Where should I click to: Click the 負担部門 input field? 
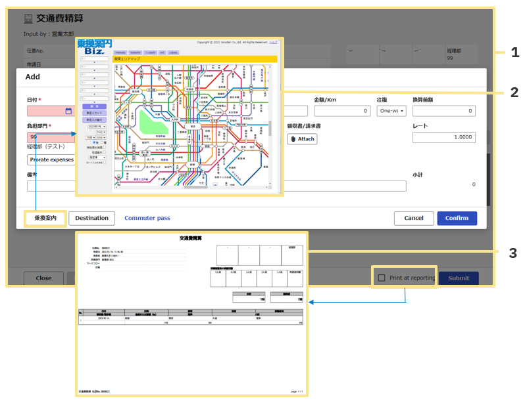coord(51,137)
